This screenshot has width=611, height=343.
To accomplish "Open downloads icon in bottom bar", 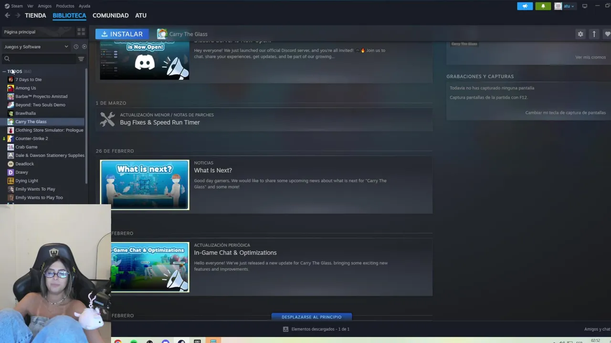I will click(285, 329).
